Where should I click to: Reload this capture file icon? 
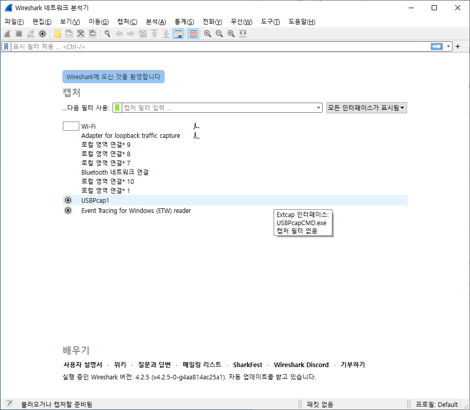[93, 34]
